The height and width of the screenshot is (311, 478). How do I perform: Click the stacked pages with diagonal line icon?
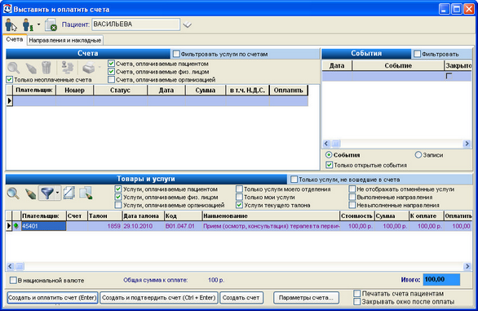(x=69, y=193)
